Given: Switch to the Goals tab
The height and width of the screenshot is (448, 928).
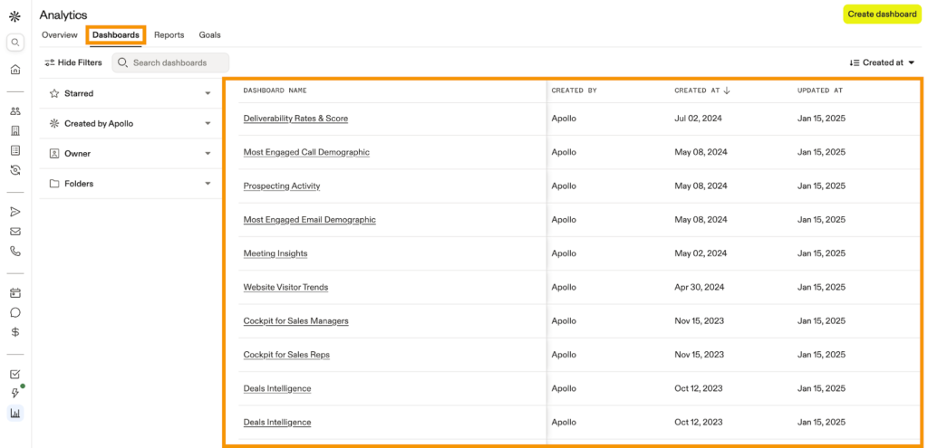Looking at the screenshot, I should pyautogui.click(x=209, y=35).
